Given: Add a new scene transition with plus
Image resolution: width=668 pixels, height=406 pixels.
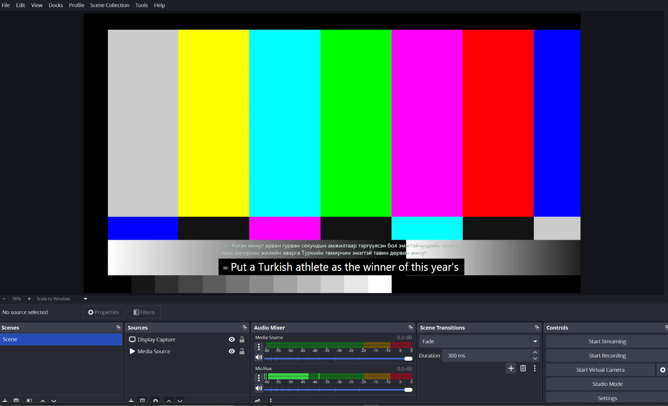Looking at the screenshot, I should [511, 368].
